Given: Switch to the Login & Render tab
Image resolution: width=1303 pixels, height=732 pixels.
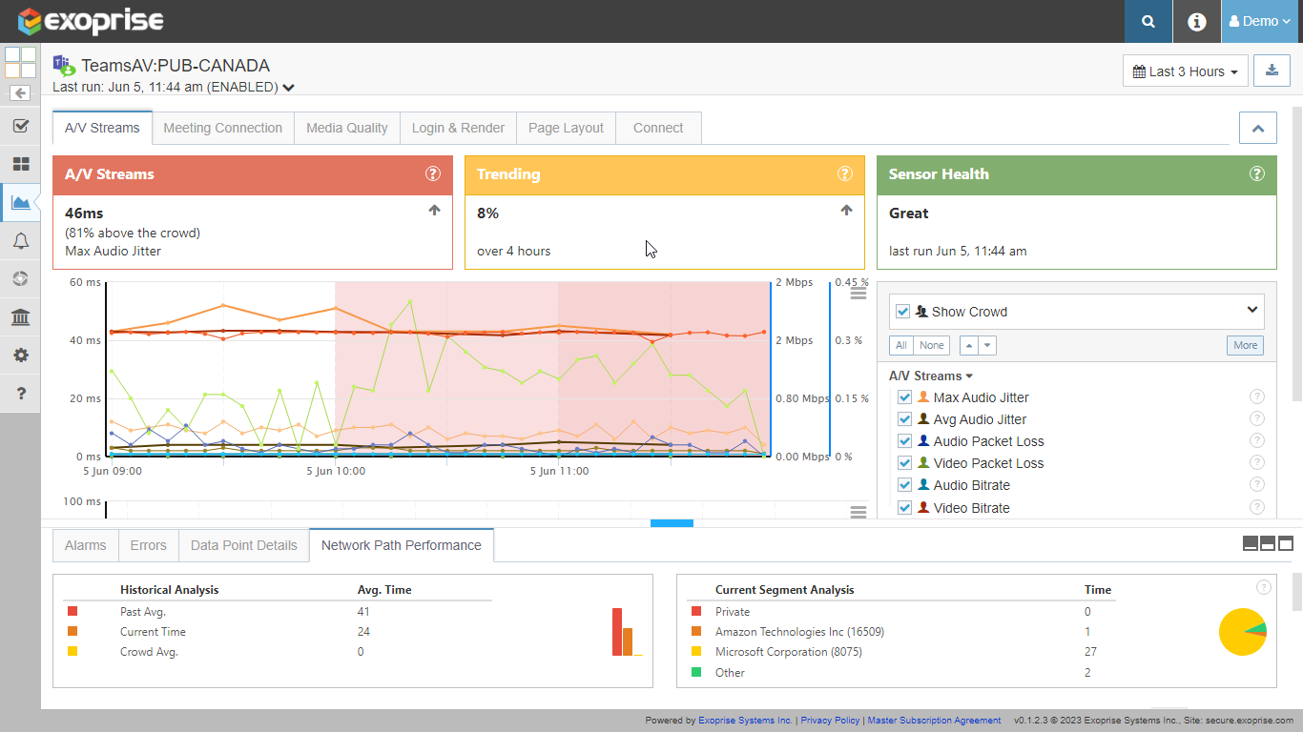Looking at the screenshot, I should click(x=458, y=128).
